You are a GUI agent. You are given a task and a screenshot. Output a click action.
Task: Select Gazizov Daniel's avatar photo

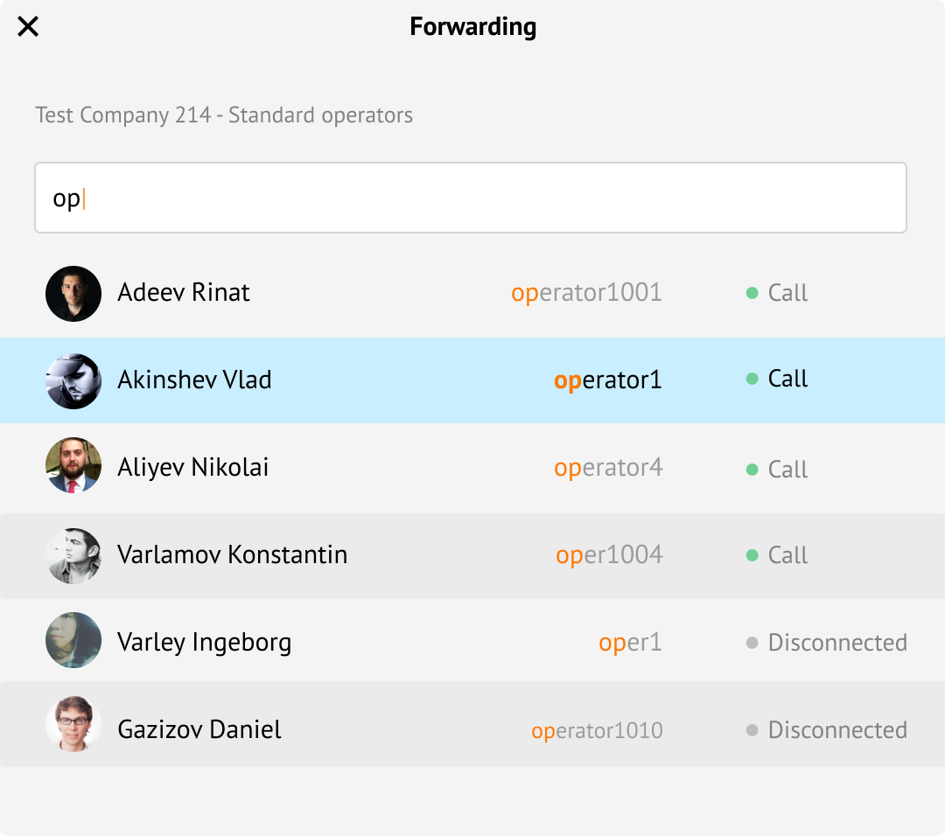(x=73, y=725)
